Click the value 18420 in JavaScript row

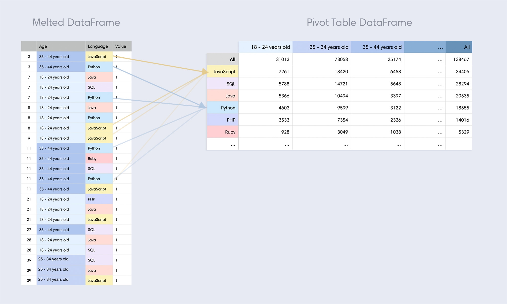pos(341,71)
